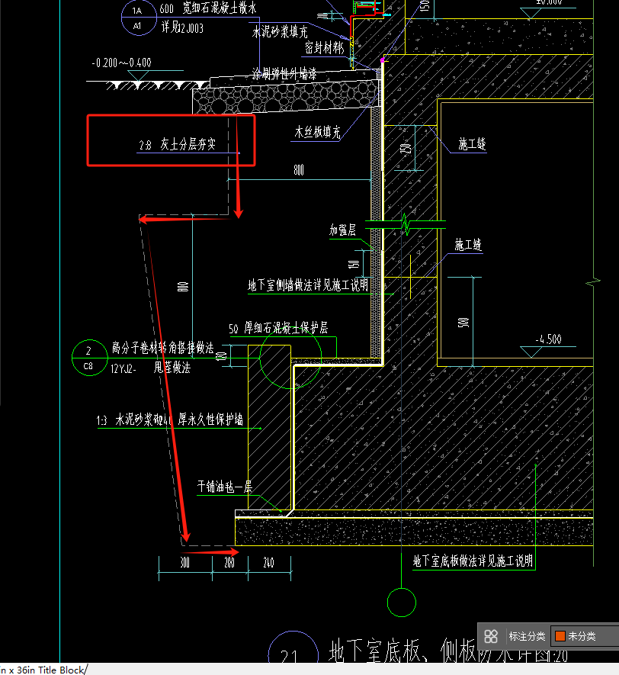Viewport: 619px width, 675px height.
Task: Click the annotation category grid icon
Action: [491, 636]
